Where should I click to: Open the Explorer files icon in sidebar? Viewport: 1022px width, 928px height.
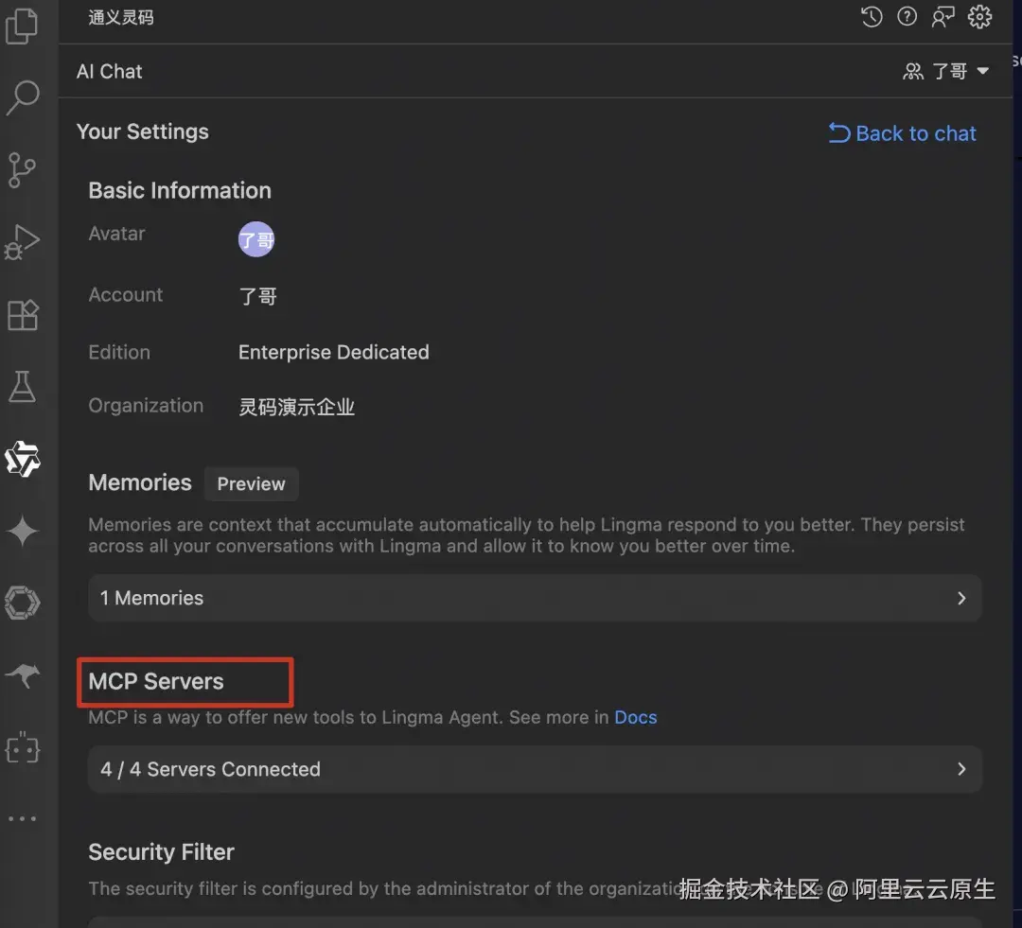[22, 26]
